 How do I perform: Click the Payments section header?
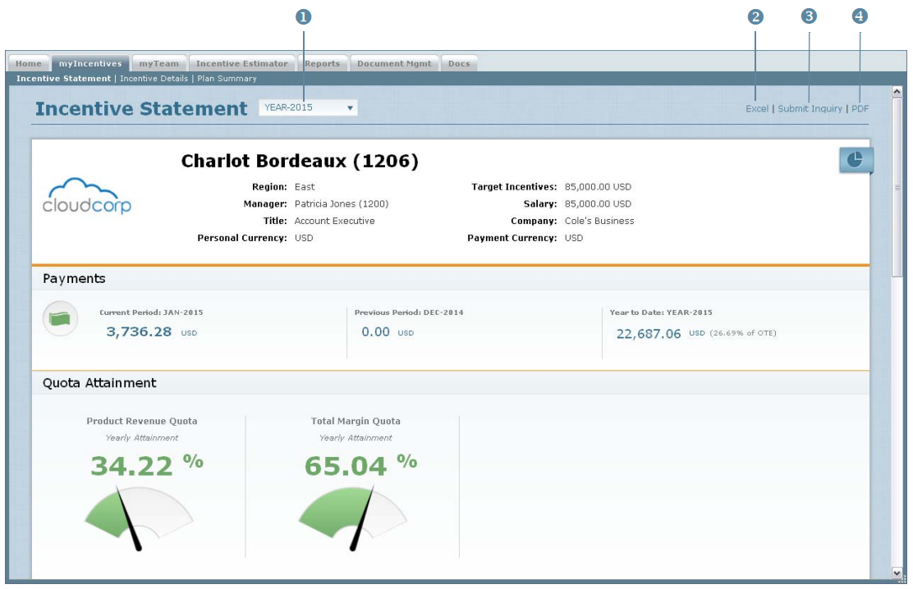[x=74, y=279]
